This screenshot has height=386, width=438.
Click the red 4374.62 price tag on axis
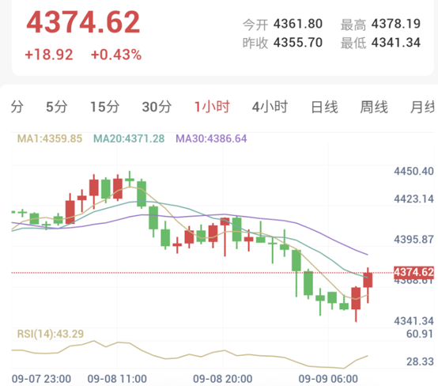click(x=413, y=272)
